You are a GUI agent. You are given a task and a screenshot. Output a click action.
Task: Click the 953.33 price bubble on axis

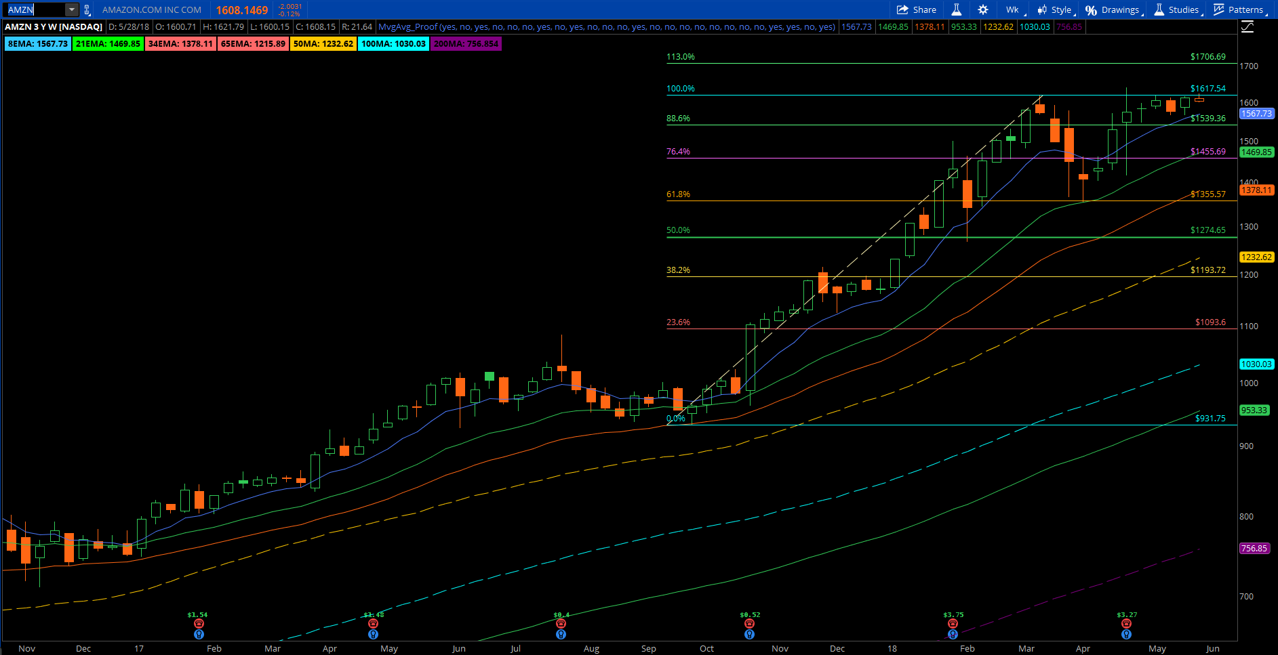click(x=1254, y=410)
